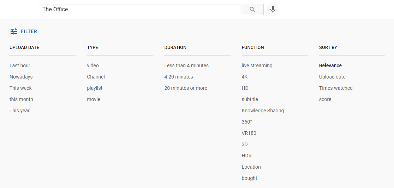Click the FUNCTION column heading
Screen dimensions: 394x188
[253, 48]
